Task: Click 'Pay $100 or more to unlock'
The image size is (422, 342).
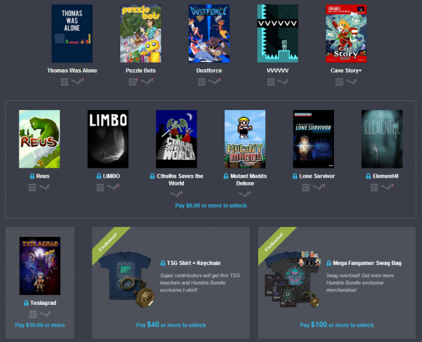Action: [337, 325]
